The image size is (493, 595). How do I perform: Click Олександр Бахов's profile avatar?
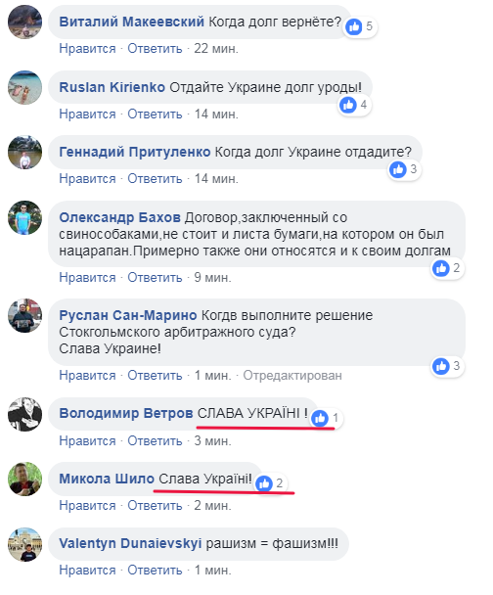[24, 218]
